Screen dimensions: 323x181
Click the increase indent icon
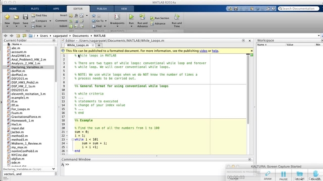pos(76,26)
